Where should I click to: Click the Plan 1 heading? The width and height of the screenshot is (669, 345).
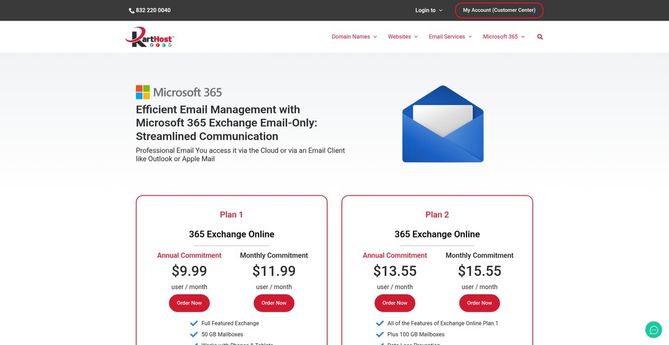tap(231, 215)
